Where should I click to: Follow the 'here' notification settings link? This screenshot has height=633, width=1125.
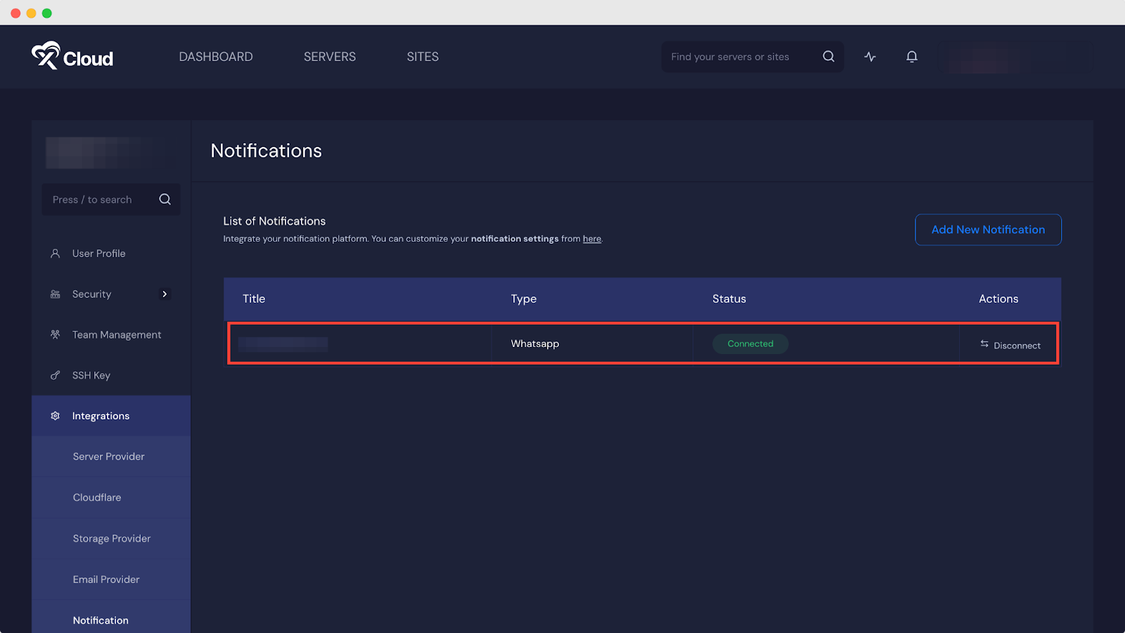pyautogui.click(x=592, y=239)
